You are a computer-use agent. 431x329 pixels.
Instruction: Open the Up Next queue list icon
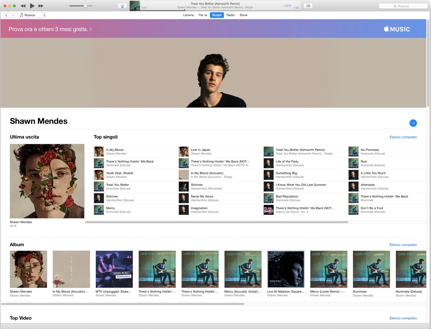[308, 6]
